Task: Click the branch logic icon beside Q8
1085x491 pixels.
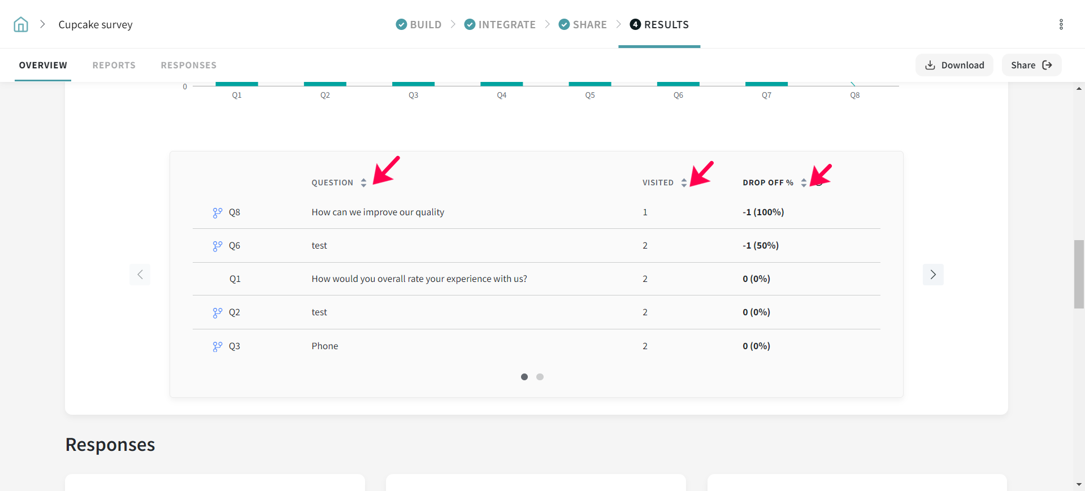Action: (x=218, y=212)
